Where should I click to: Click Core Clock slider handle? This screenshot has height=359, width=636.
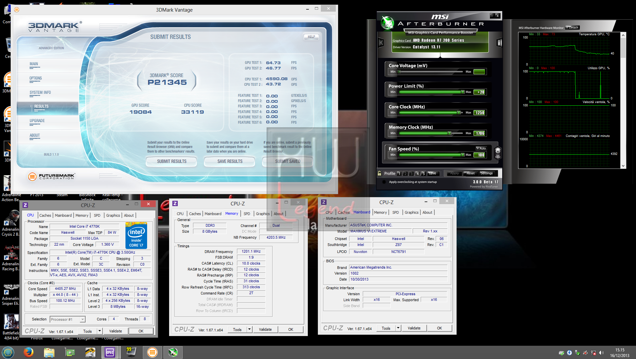click(x=459, y=113)
